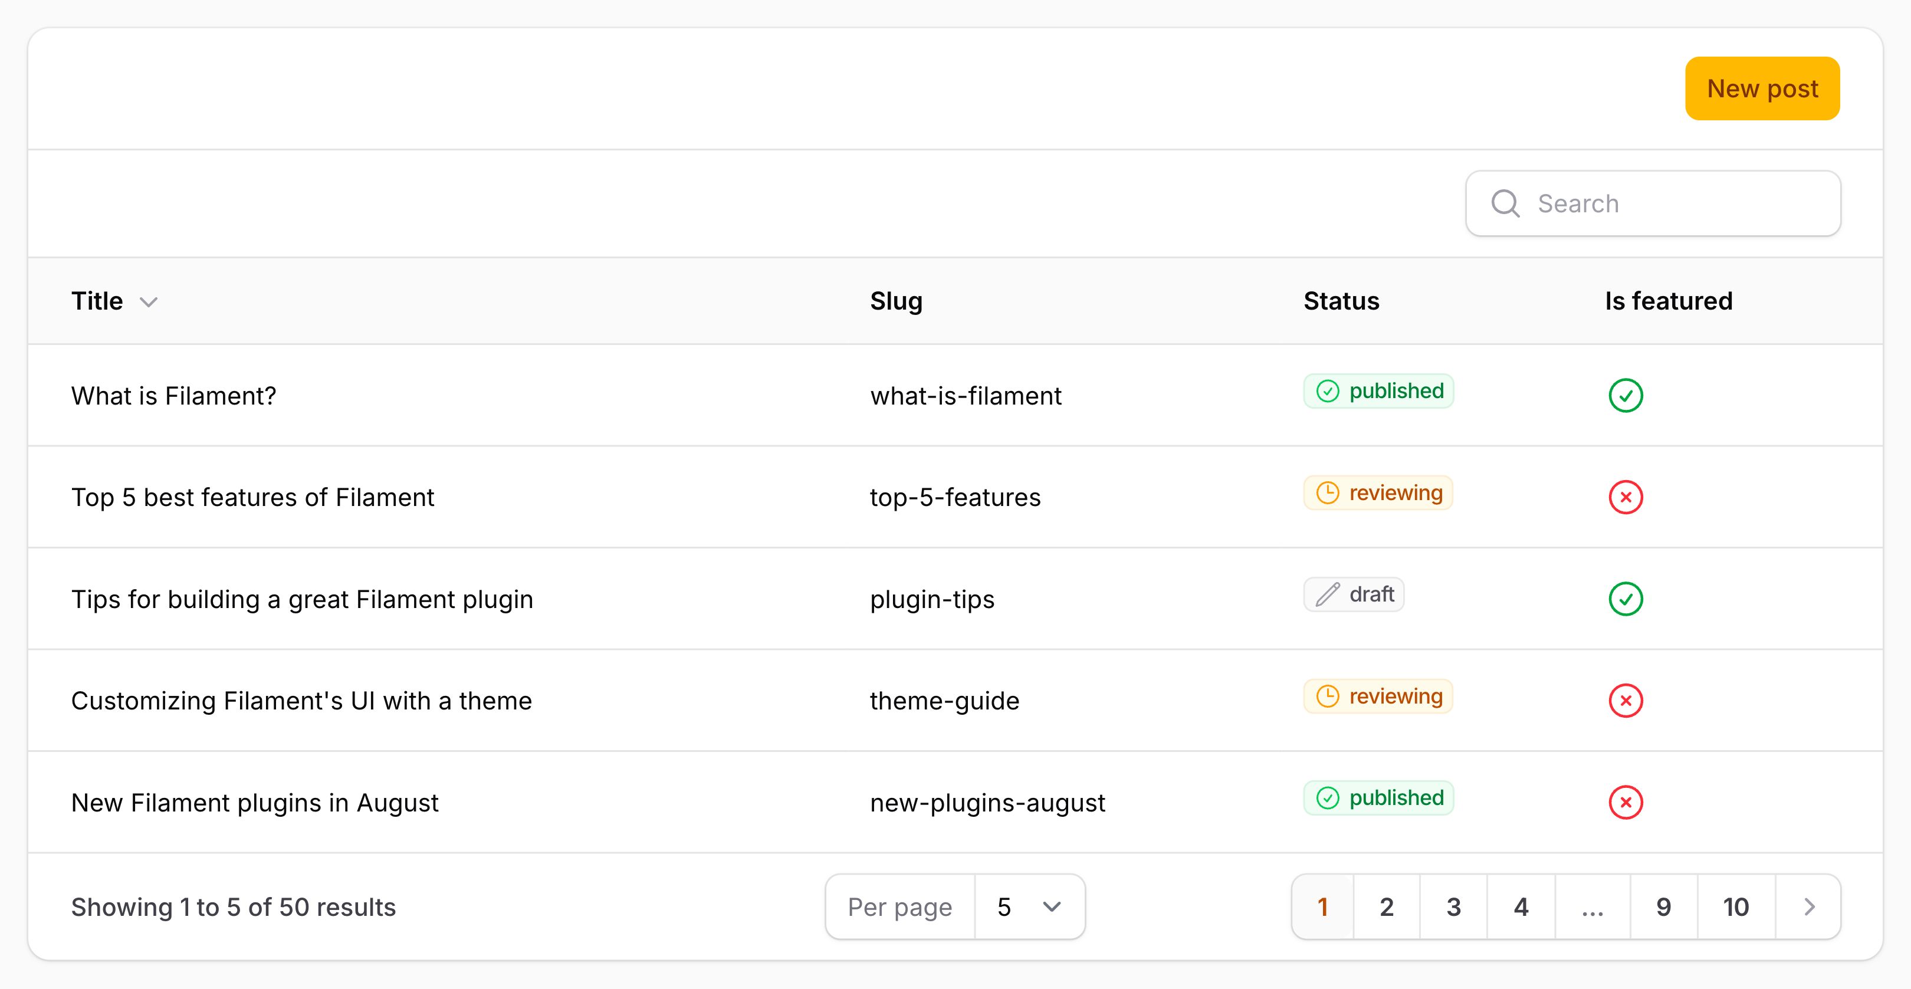
Task: Click the red X icon in new-plugins-august row
Action: point(1626,802)
